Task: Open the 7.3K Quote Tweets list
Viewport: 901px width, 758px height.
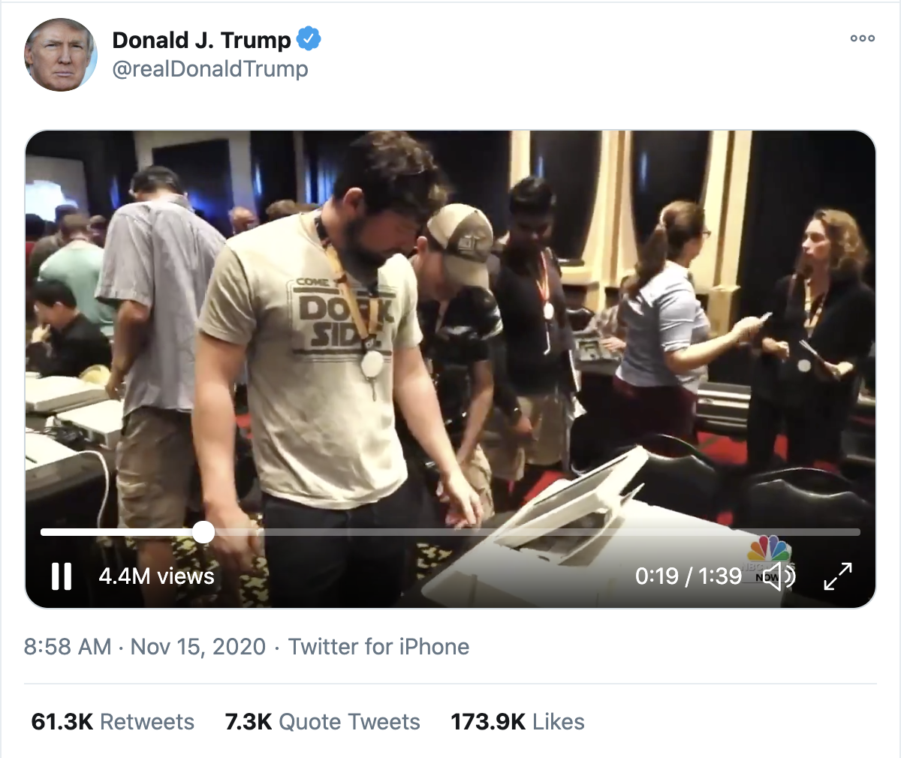Action: pyautogui.click(x=321, y=721)
